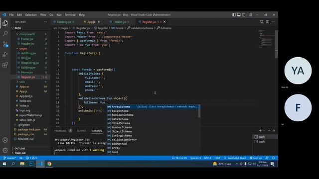Click the new terminal plus icon

tap(261, 131)
